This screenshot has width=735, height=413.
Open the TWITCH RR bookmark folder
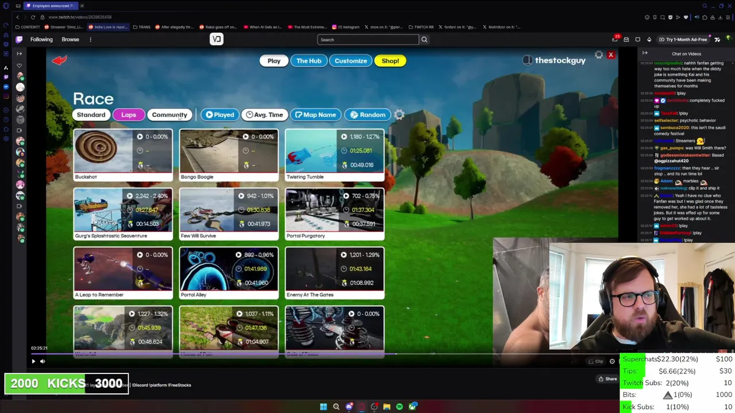(x=421, y=27)
